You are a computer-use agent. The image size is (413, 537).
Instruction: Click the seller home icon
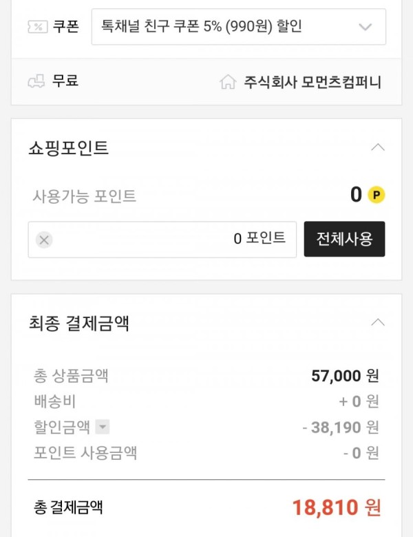[228, 82]
